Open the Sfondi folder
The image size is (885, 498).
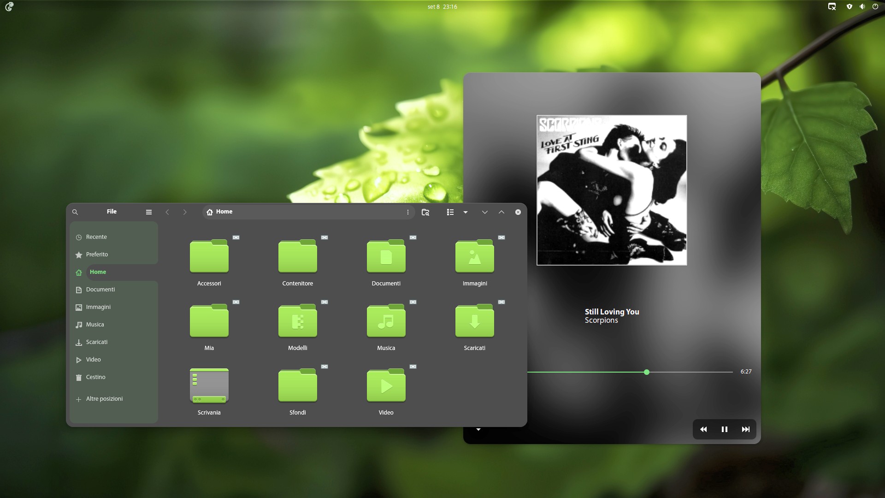coord(298,385)
